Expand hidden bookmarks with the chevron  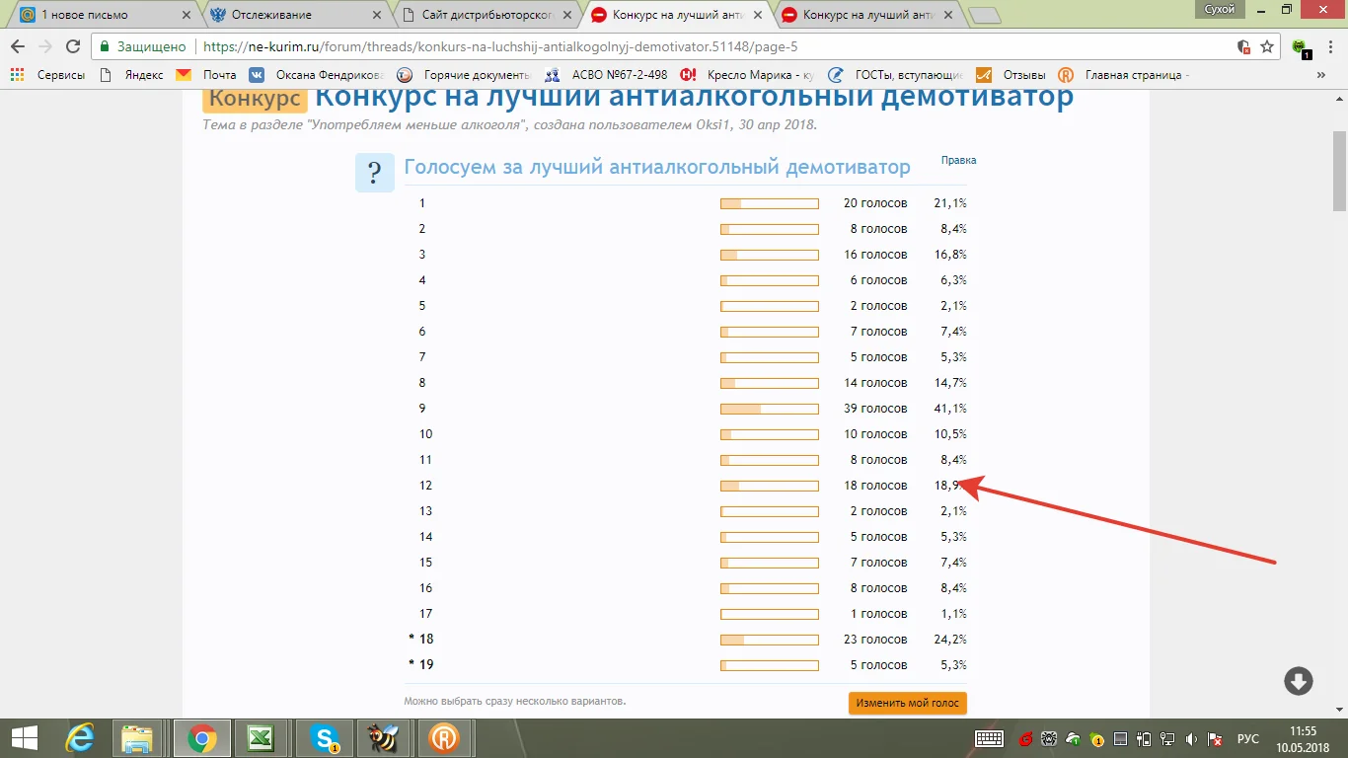click(x=1321, y=74)
